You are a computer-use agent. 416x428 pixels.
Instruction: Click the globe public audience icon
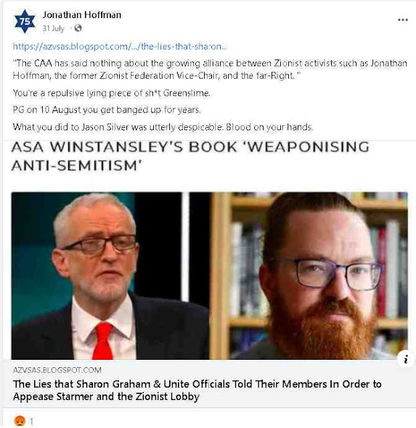coord(78,28)
